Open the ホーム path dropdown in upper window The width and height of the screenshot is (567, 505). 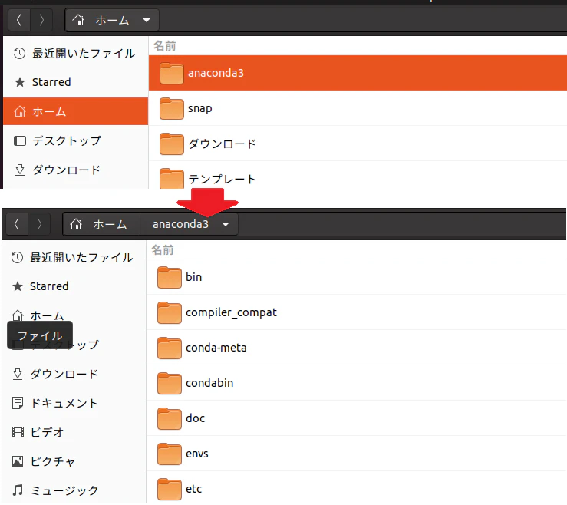147,20
